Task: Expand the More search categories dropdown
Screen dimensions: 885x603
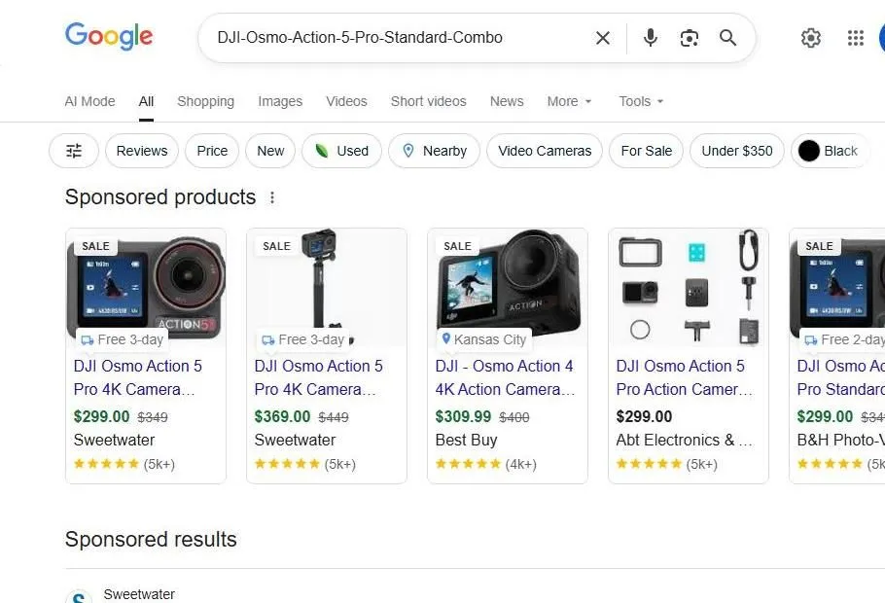Action: (x=569, y=101)
